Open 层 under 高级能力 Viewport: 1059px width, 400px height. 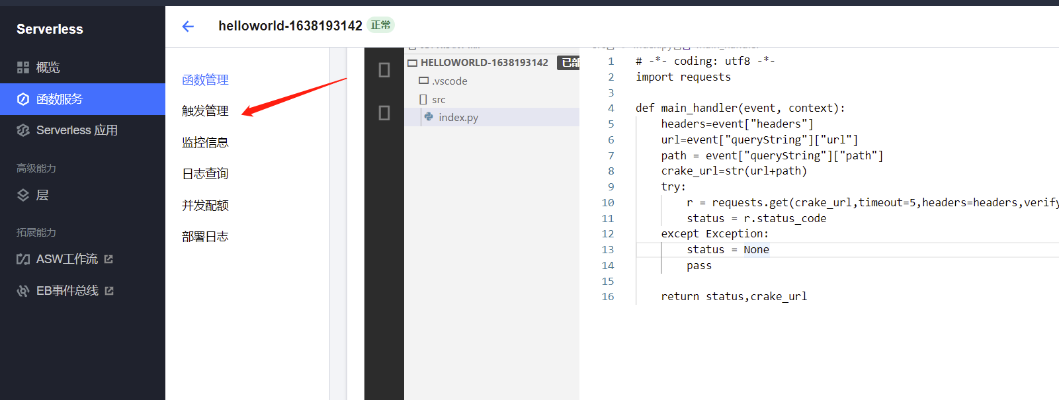click(42, 195)
